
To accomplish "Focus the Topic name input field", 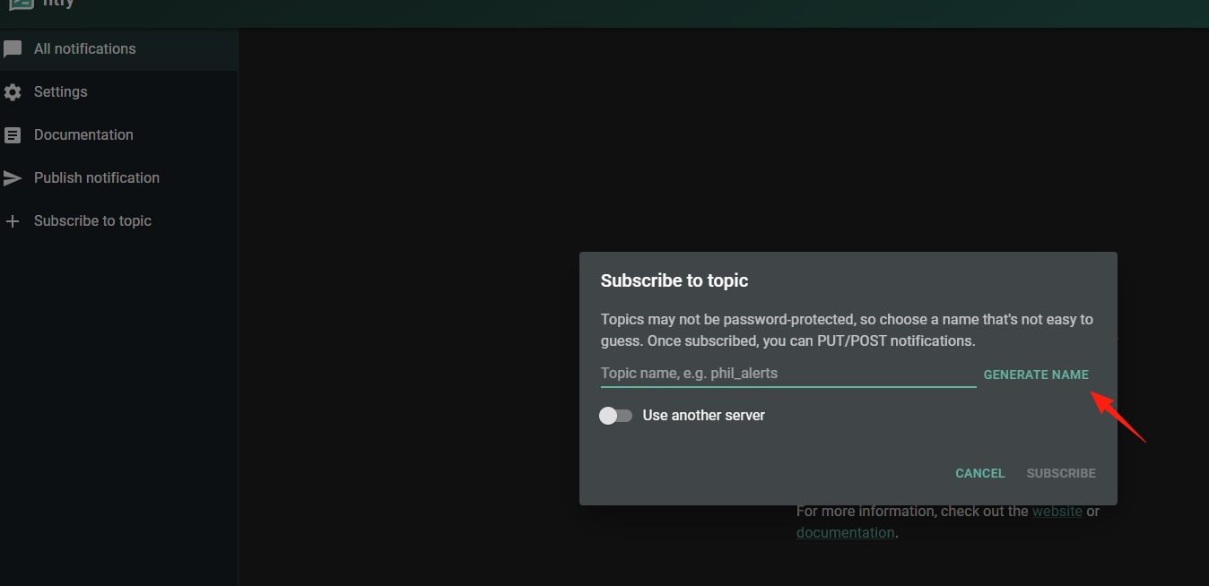I will (788, 374).
